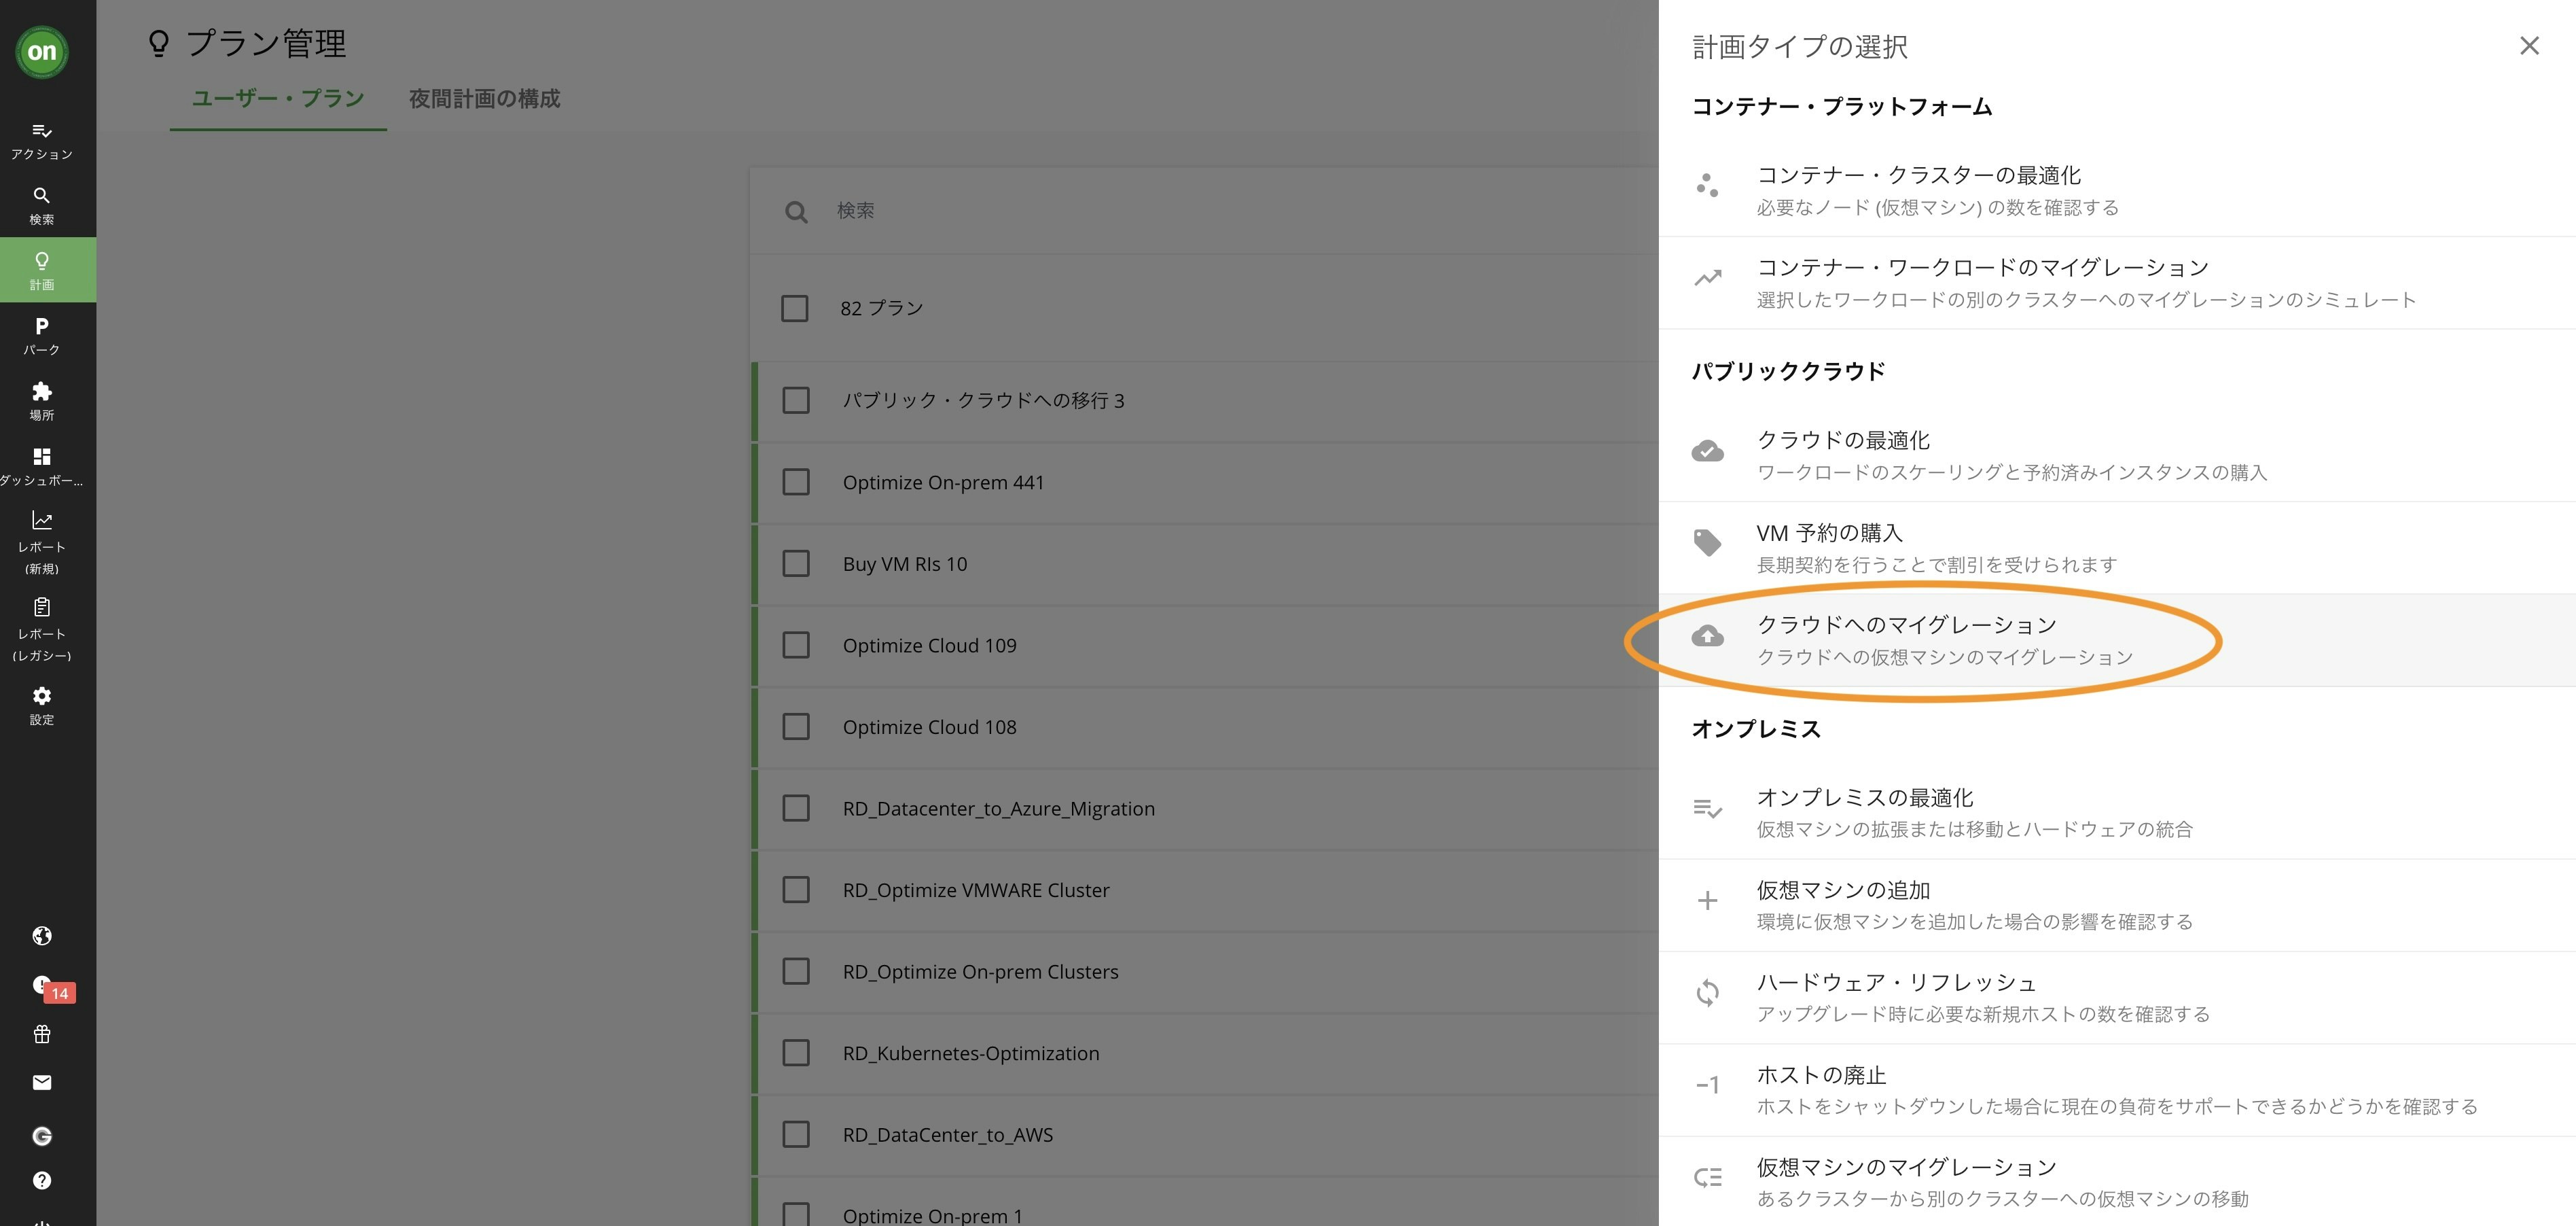Select all using the 82 プラン checkbox
Screen dimensions: 2576x1226
[x=795, y=308]
